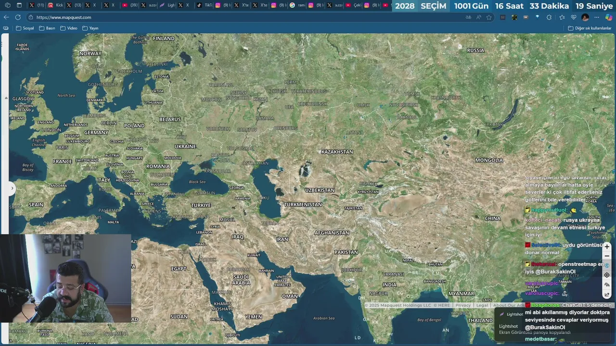616x346 pixels.
Task: Expand the MapQuest side panel arrow
Action: [12, 188]
